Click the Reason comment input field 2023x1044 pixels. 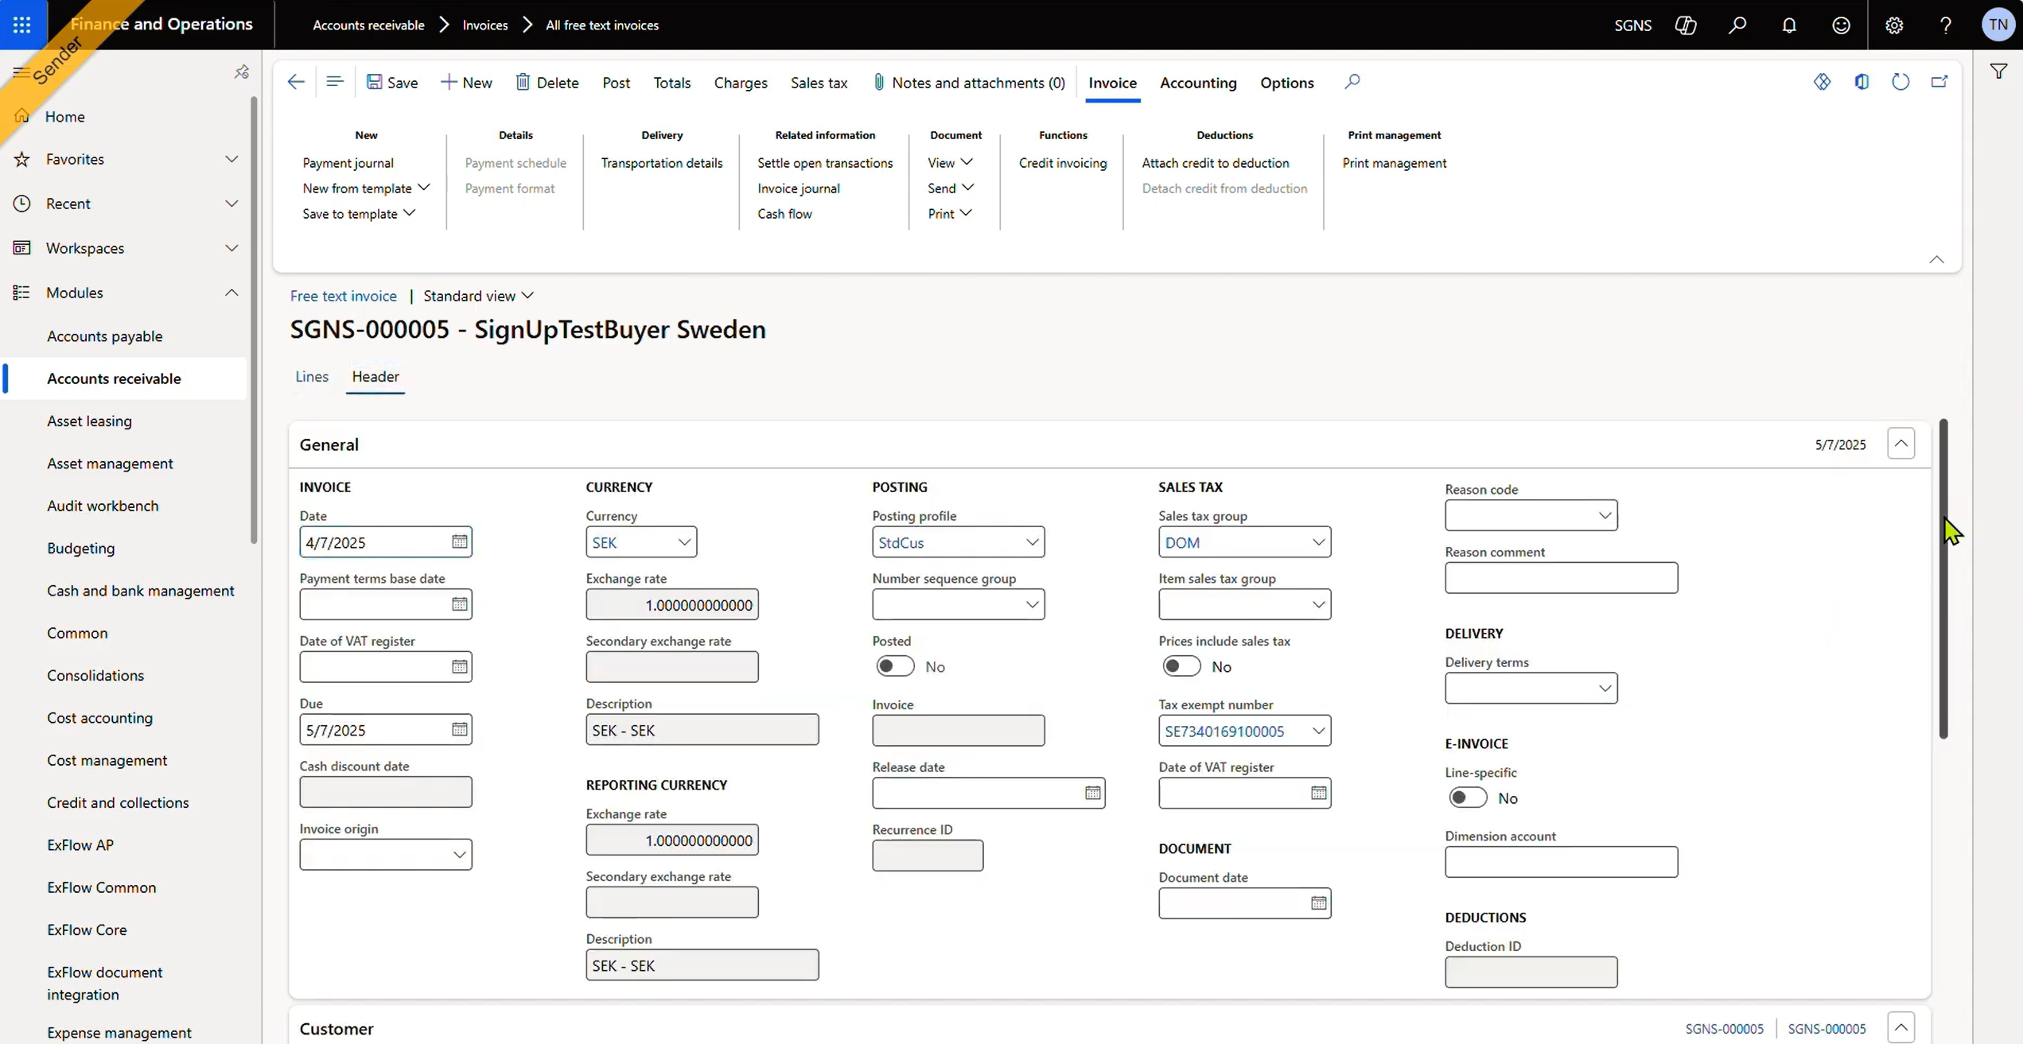[1559, 578]
